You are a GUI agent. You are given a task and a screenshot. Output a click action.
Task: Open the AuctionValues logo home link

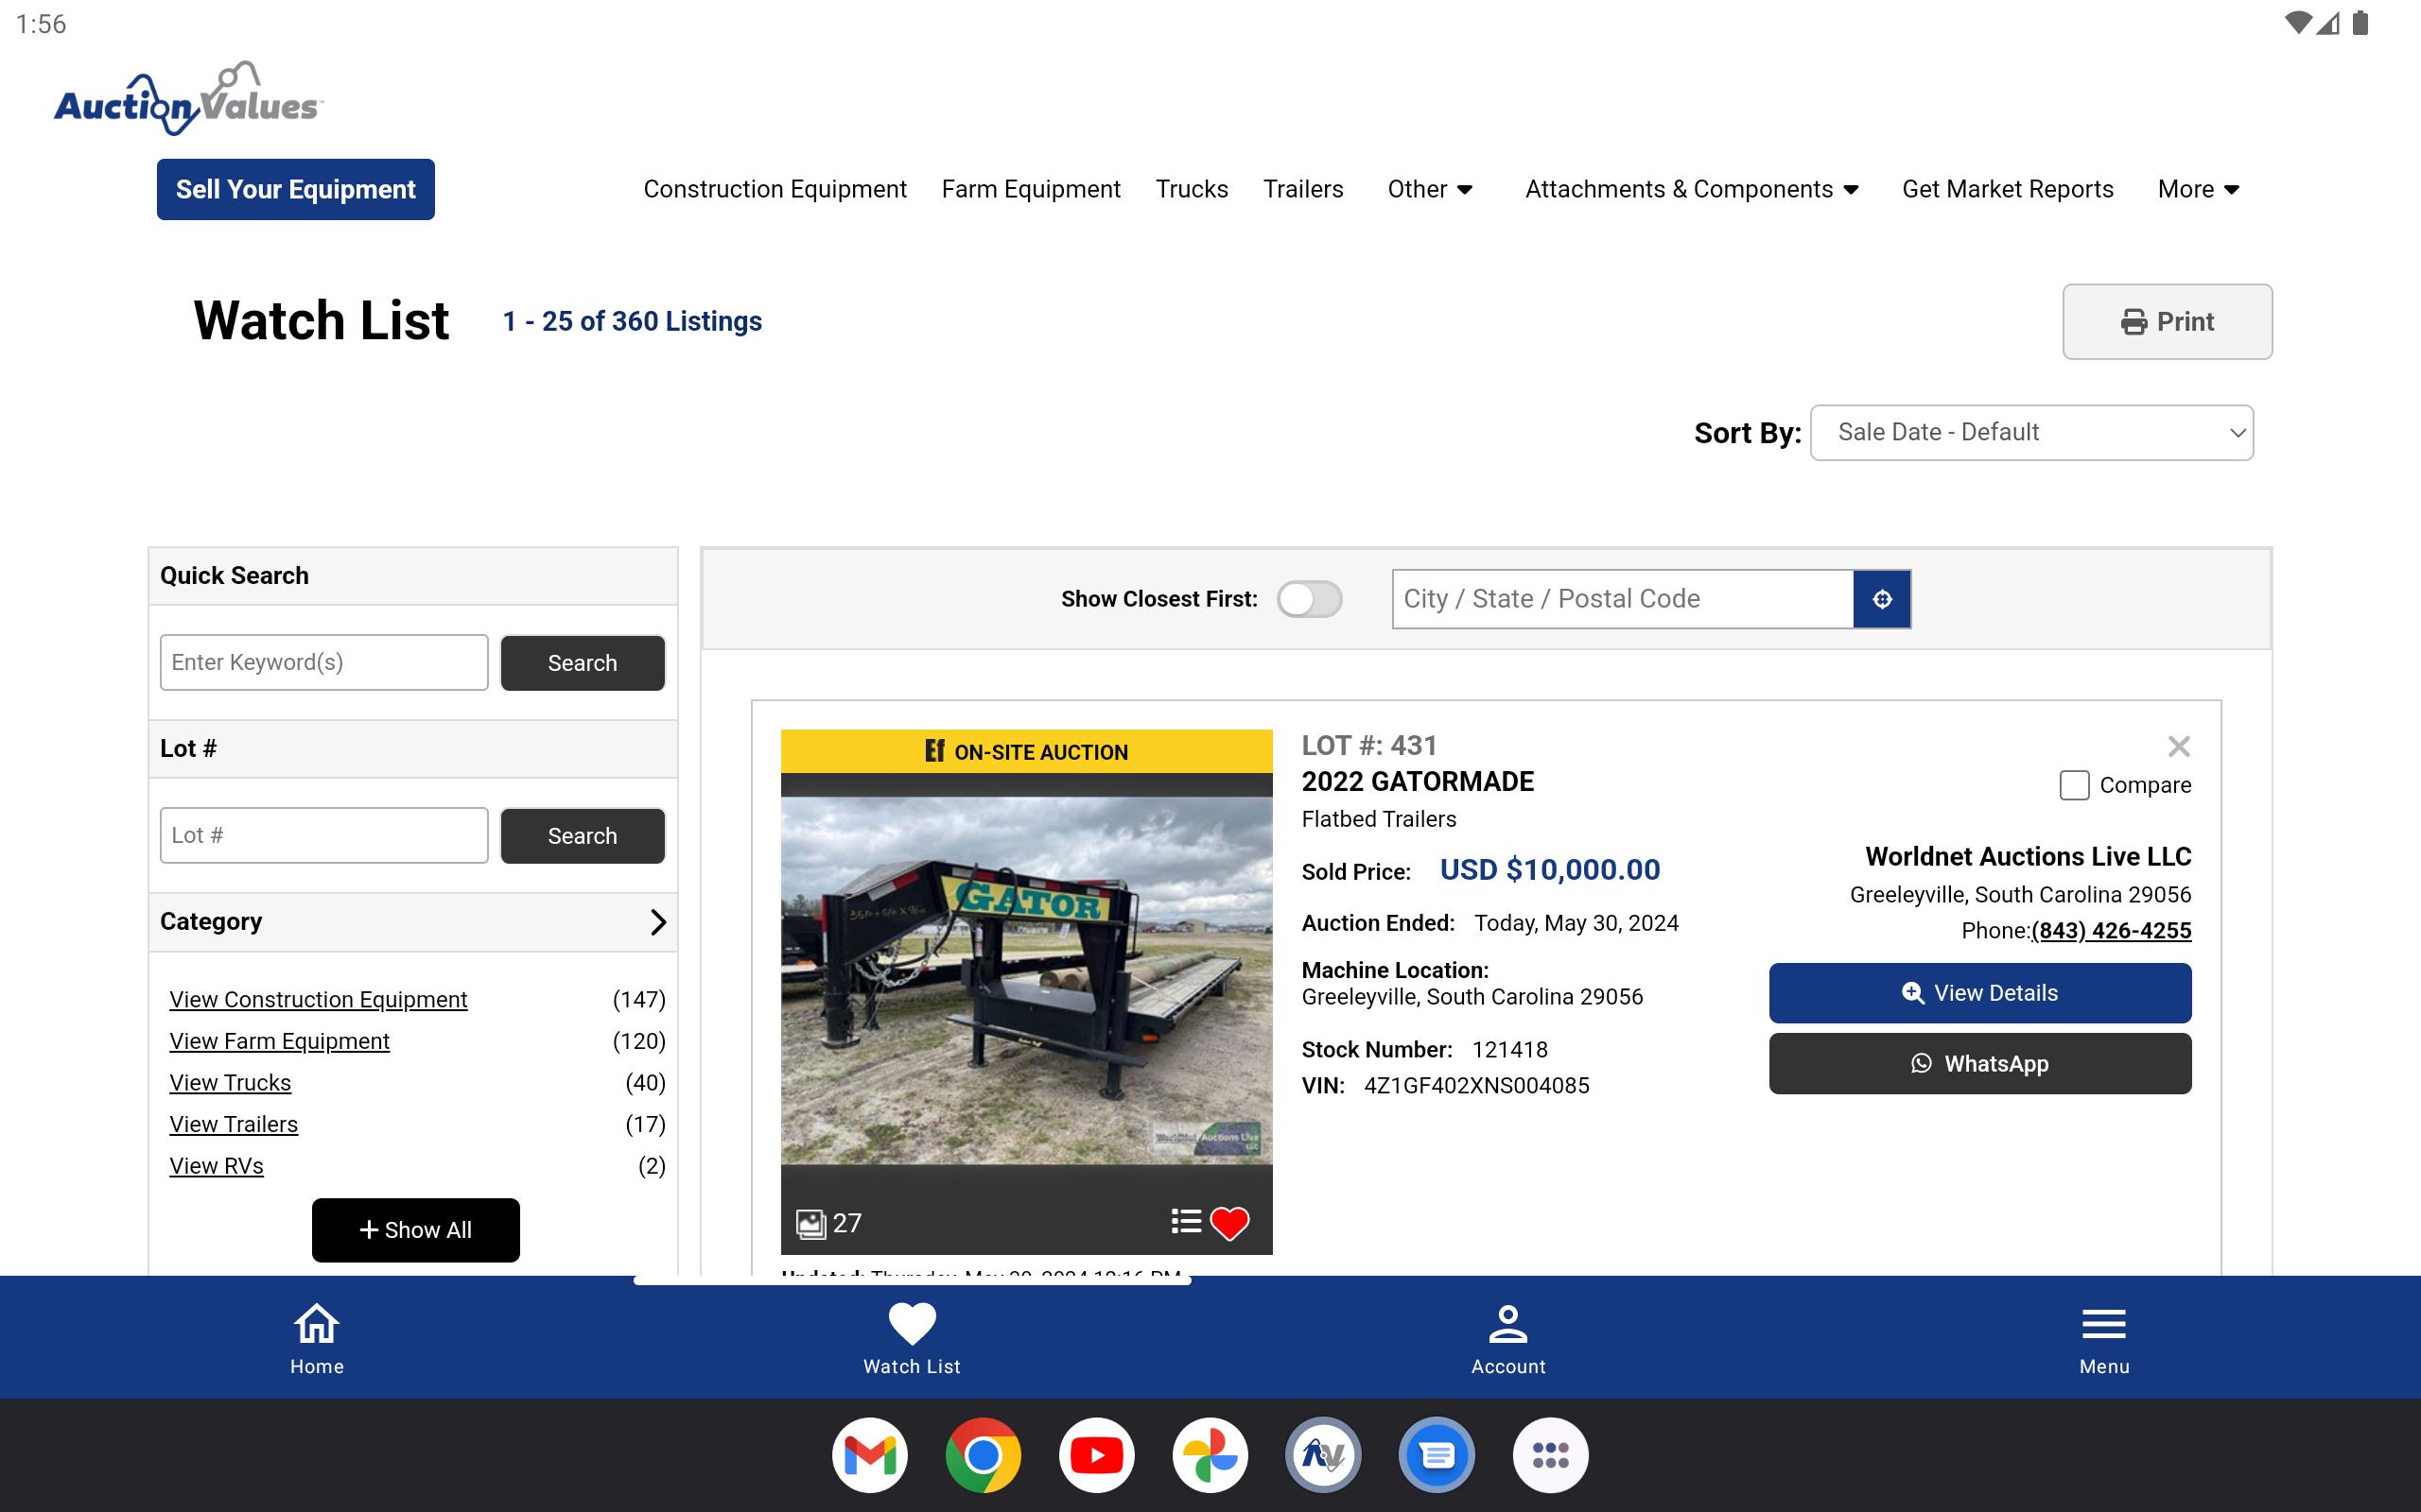(188, 98)
